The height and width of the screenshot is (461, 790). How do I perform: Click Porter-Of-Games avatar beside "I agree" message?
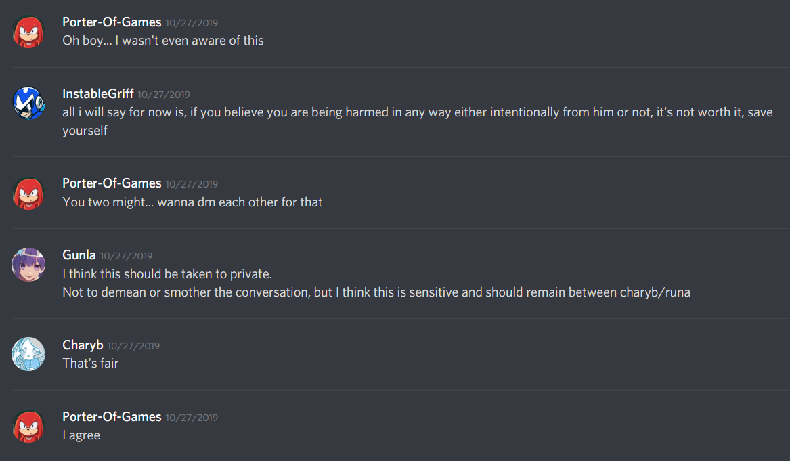tap(28, 426)
